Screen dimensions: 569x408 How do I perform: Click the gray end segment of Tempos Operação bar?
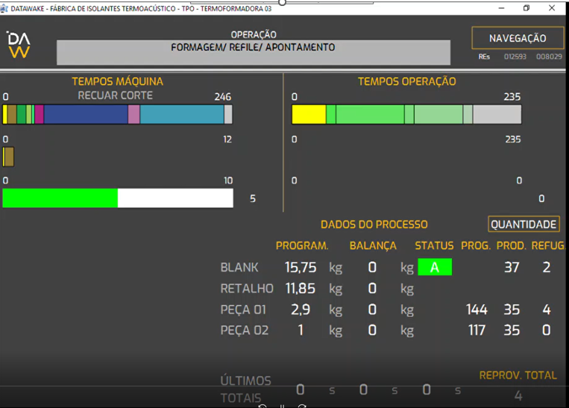click(497, 114)
